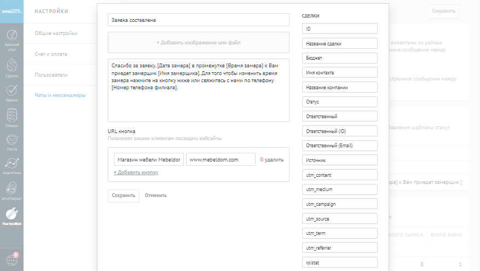Open Задачи in the left sidebar
The image size is (480, 271).
[11, 93]
